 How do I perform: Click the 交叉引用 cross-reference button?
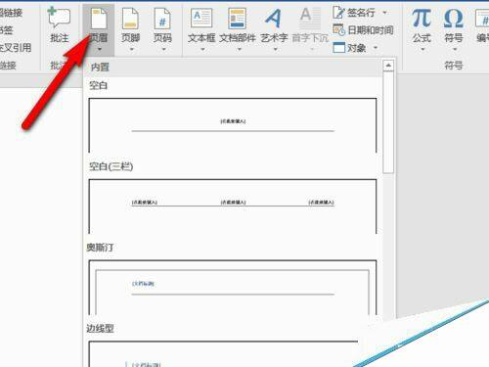(x=16, y=48)
